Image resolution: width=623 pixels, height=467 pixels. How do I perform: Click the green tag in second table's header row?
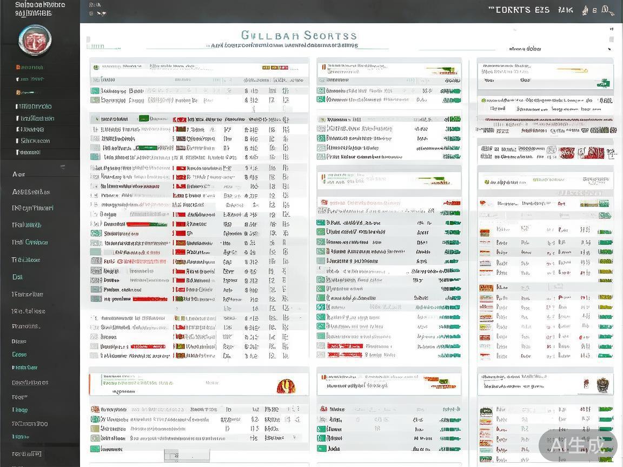144,118
